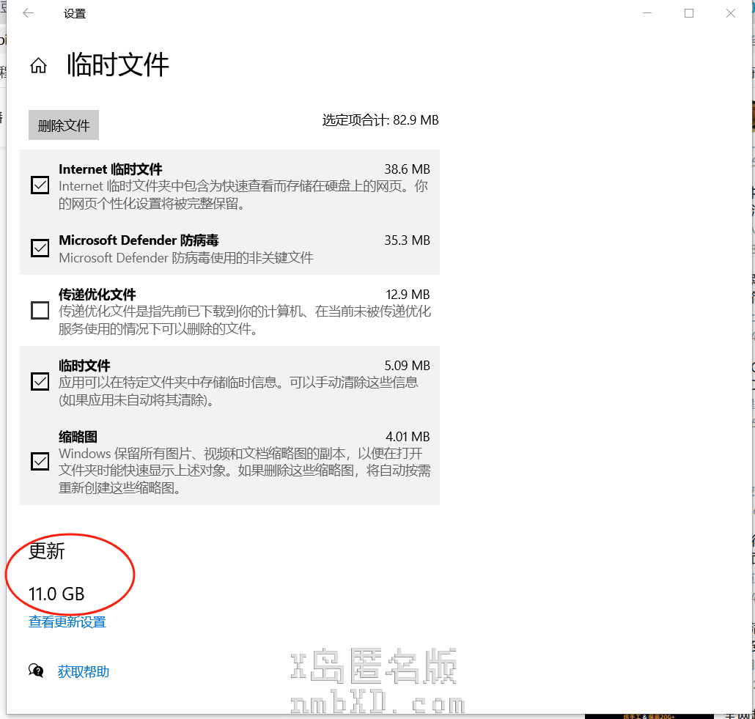The width and height of the screenshot is (755, 719).
Task: Select the Internet 临时文件 item title
Action: click(x=111, y=169)
